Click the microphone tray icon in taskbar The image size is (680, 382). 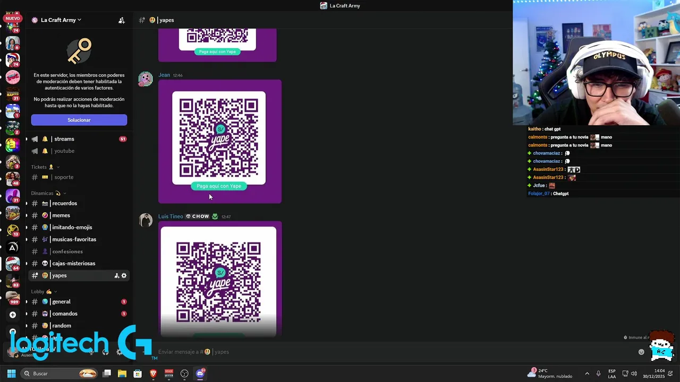coord(599,374)
